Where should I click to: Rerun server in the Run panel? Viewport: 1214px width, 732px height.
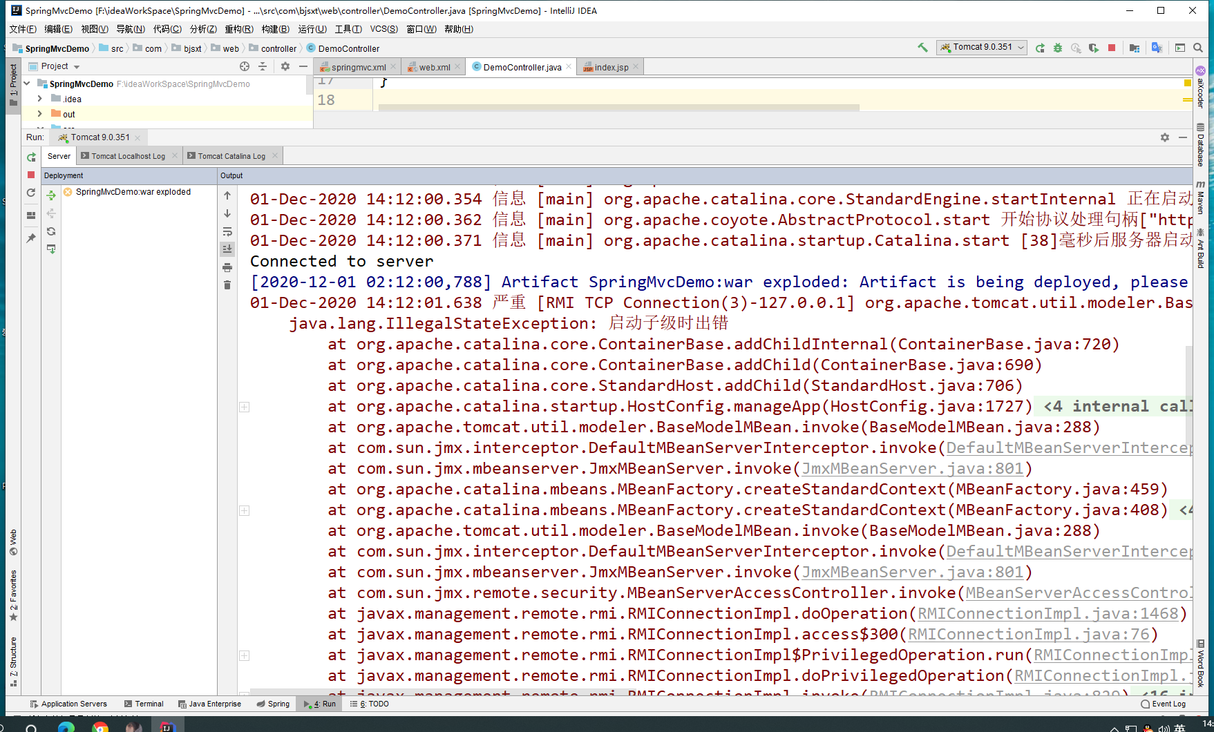tap(31, 157)
